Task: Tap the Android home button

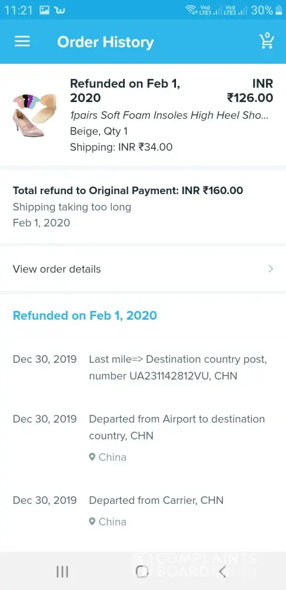Action: (142, 572)
